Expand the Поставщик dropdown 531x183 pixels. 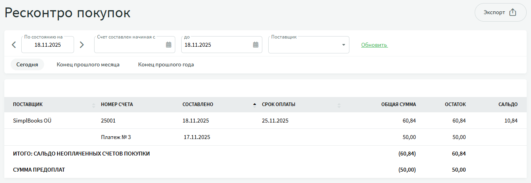pos(343,45)
